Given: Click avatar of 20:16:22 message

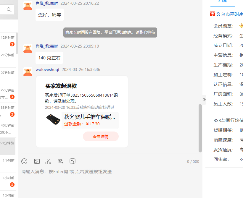Looking at the screenshot, I should (28, 6).
